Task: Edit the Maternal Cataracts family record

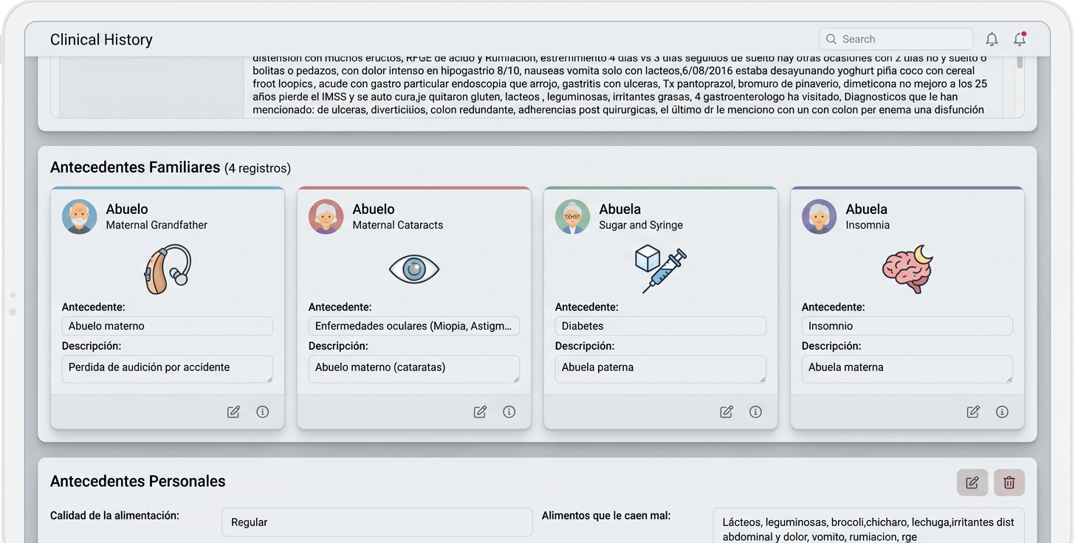Action: pyautogui.click(x=480, y=412)
